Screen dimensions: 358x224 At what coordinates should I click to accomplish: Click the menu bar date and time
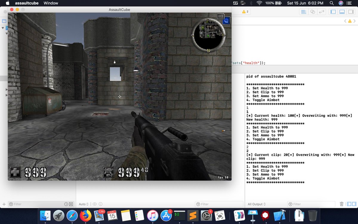click(305, 3)
